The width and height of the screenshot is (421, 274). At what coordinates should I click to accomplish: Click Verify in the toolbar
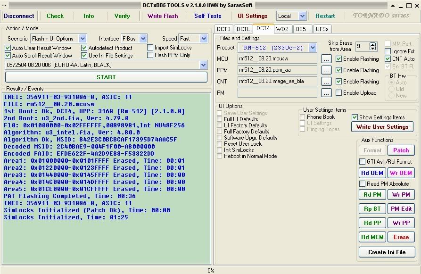(x=122, y=16)
